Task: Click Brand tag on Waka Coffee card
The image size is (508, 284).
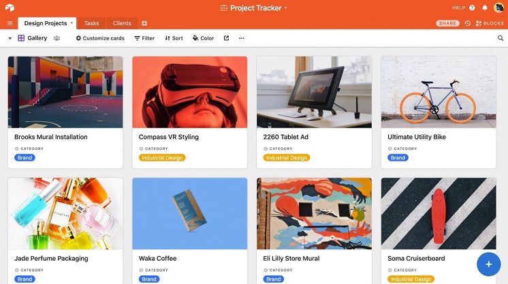Action: (x=149, y=279)
